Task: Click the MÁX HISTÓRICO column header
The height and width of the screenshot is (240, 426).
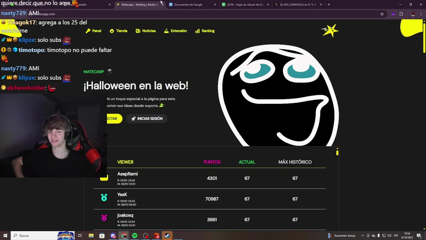Action: point(295,162)
